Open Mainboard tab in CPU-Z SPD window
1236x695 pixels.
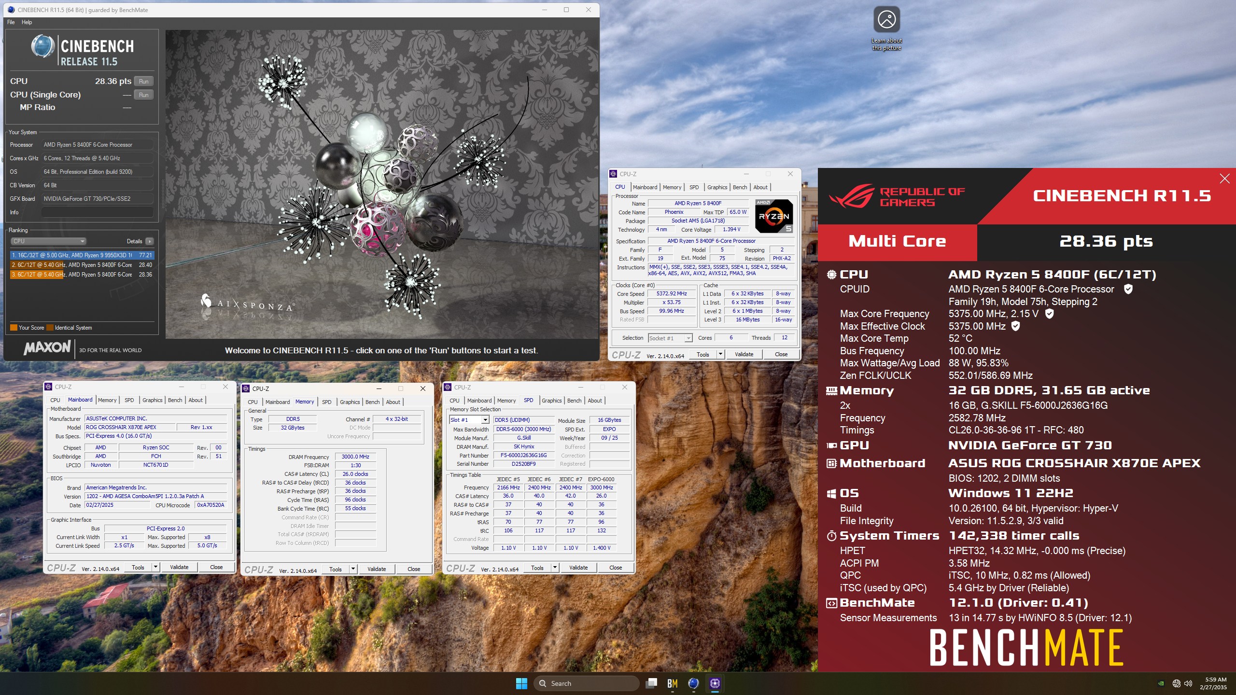coord(479,401)
